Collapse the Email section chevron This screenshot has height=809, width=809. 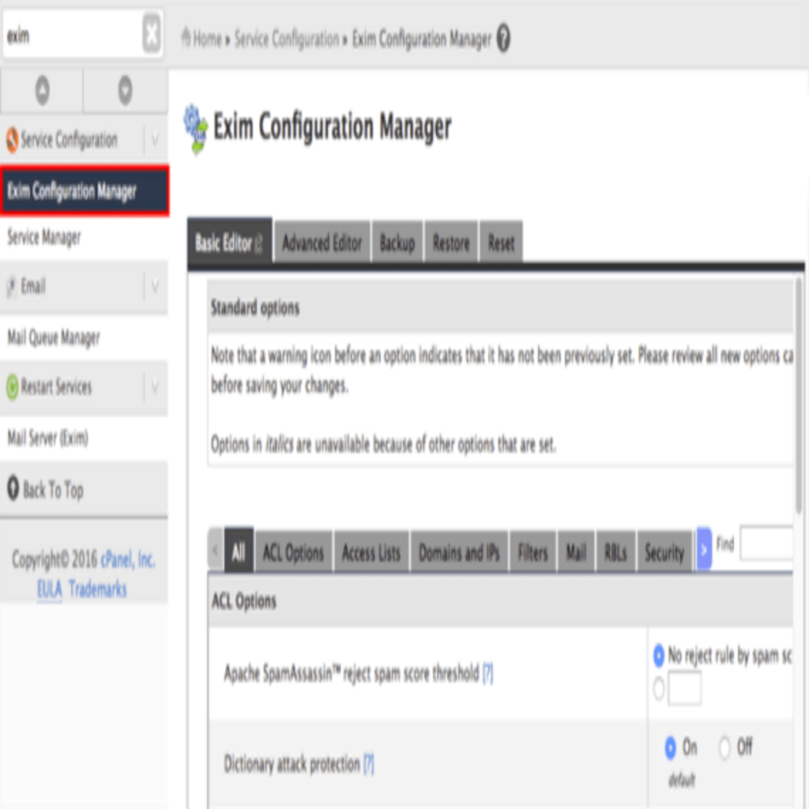click(155, 286)
